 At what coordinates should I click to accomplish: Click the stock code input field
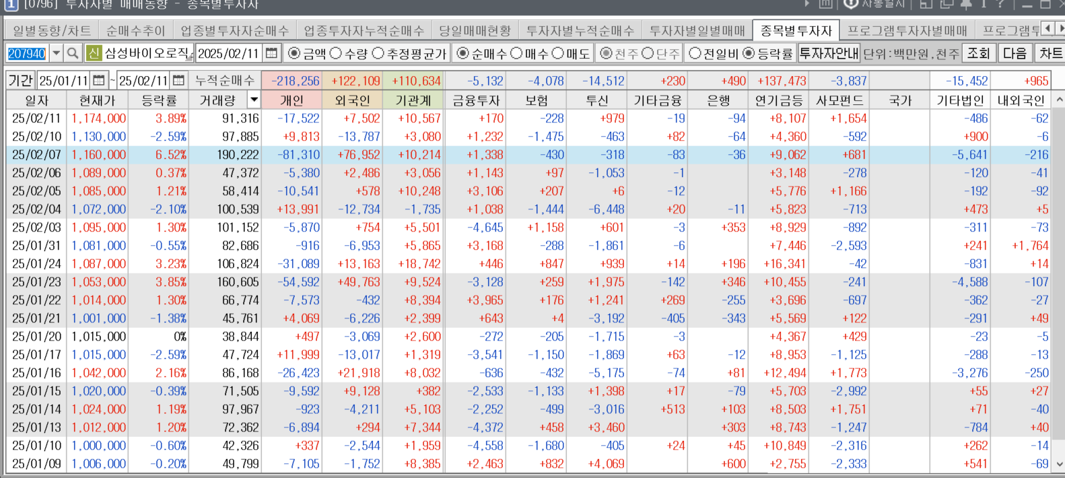point(27,53)
